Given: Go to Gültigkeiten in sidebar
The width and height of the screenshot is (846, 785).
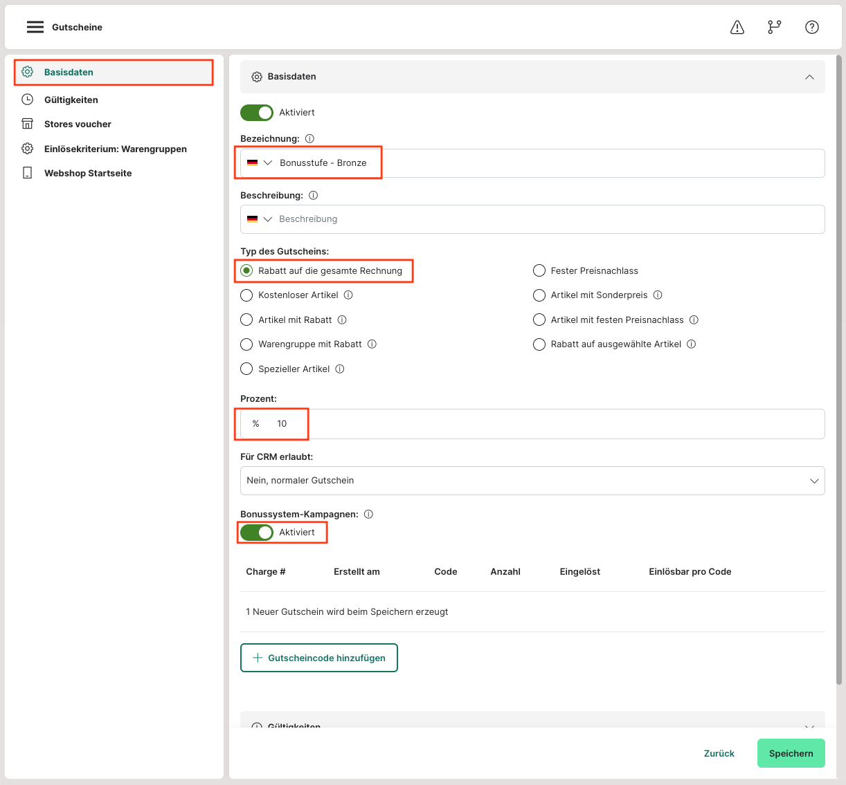Looking at the screenshot, I should [x=71, y=100].
